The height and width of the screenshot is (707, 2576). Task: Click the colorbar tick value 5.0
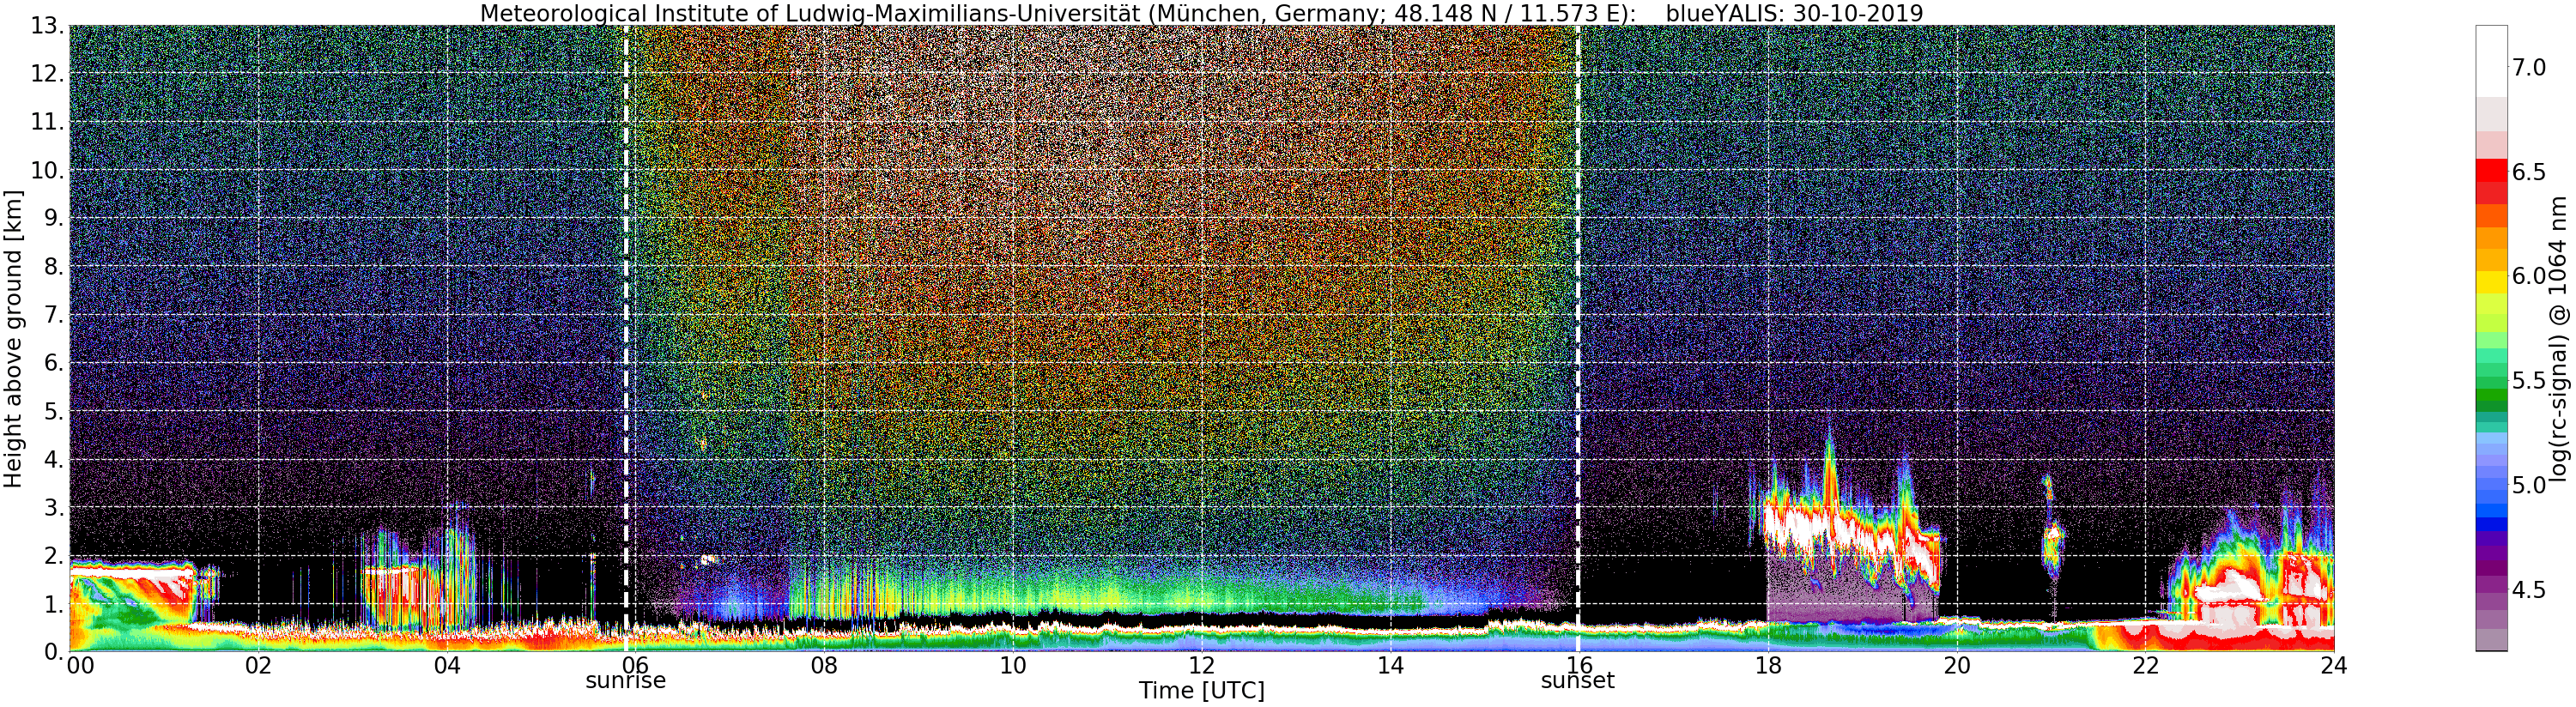[x=2529, y=485]
